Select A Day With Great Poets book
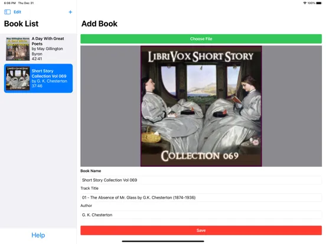This screenshot has height=244, width=326. click(38, 49)
